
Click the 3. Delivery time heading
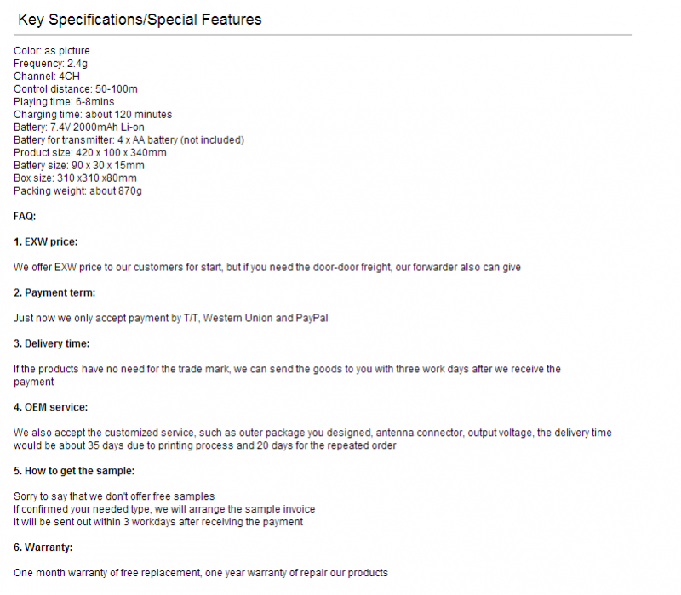coord(51,343)
